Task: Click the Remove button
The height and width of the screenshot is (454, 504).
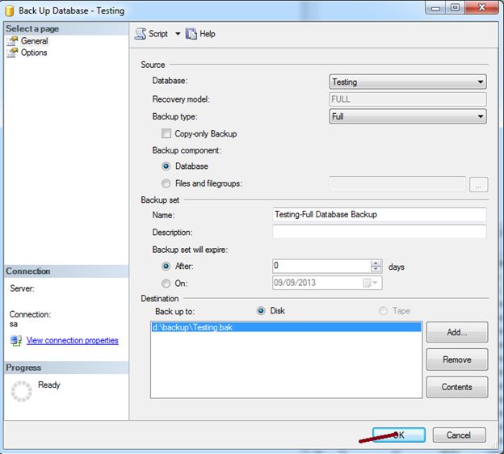Action: coord(457,359)
